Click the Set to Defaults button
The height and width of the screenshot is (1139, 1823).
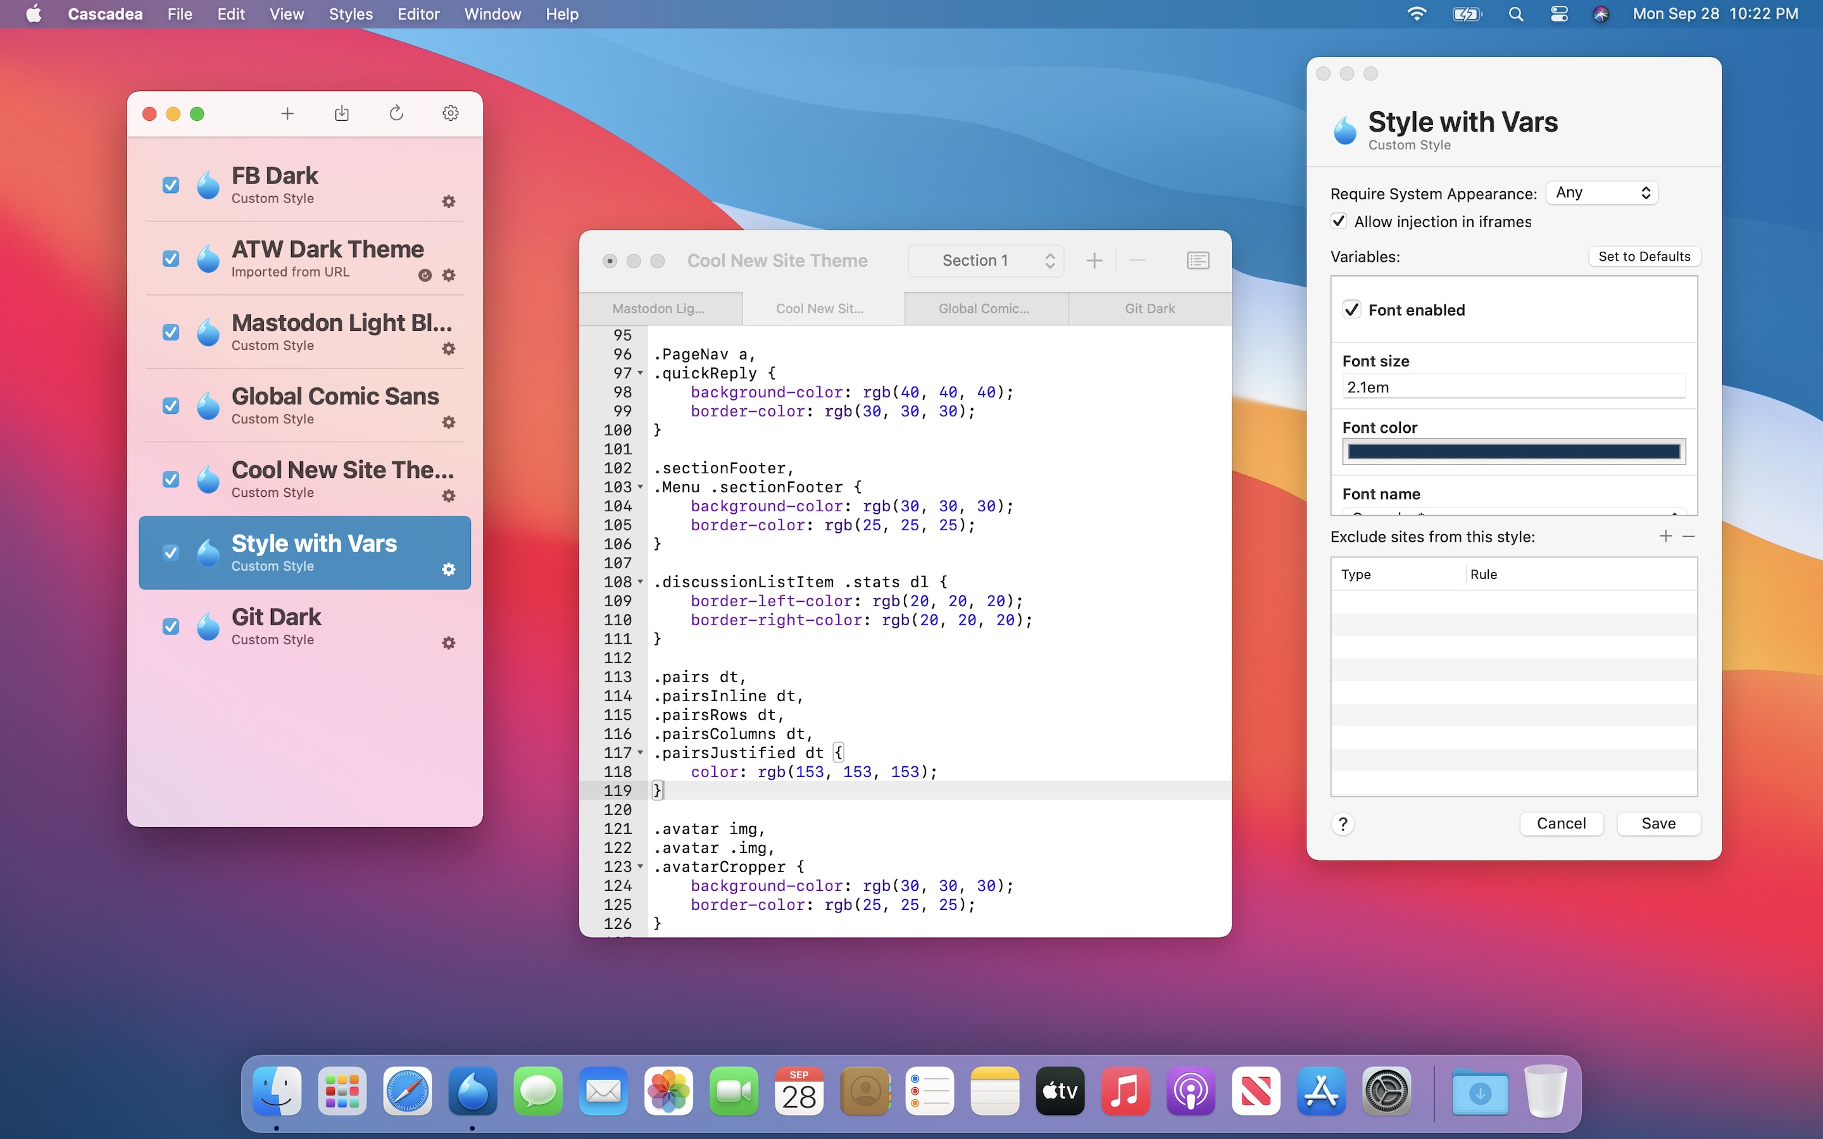point(1644,257)
